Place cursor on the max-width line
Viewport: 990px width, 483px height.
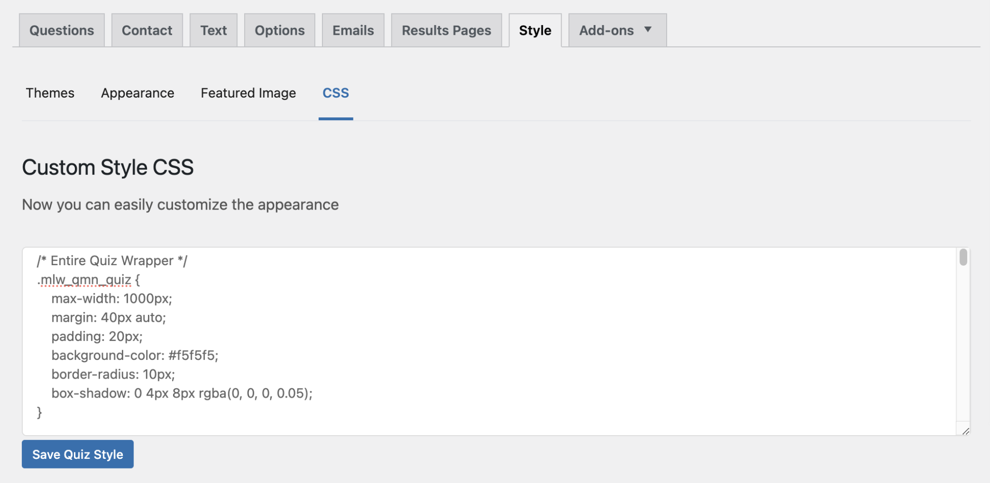[112, 298]
